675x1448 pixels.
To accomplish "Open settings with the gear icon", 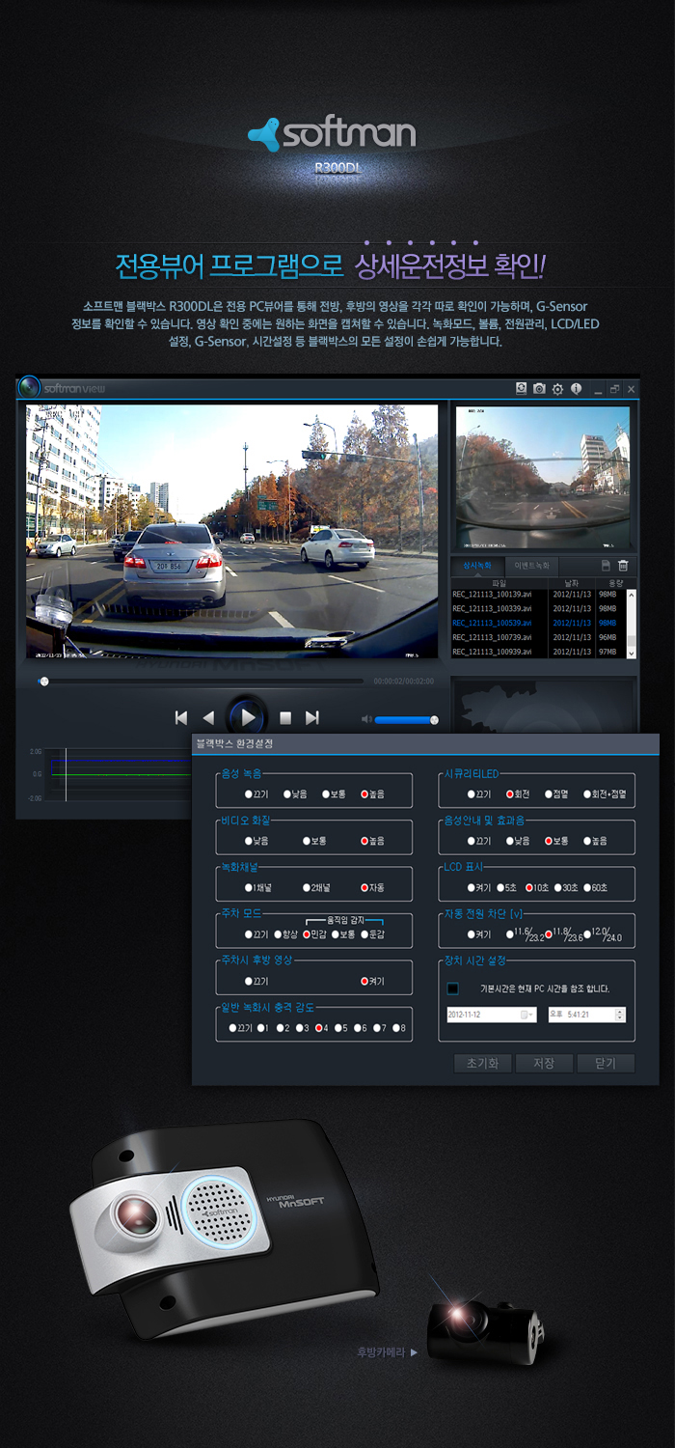I will 557,388.
